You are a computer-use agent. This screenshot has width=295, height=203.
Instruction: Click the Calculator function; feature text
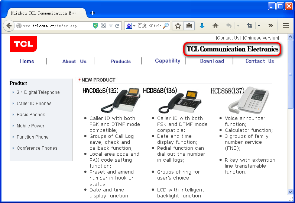coord(249,130)
